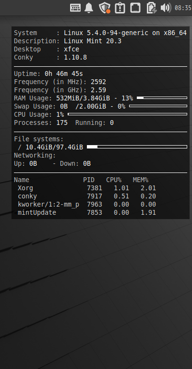Screen dimensions: 192x369
Task: Click Xorg's MEM% value '2.01'
Action: (148, 188)
